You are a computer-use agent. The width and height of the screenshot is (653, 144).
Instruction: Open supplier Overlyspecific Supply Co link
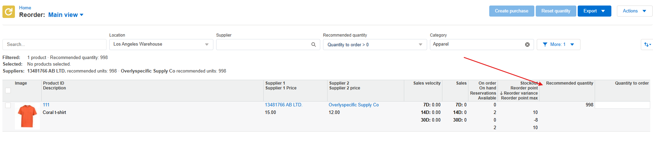(354, 105)
